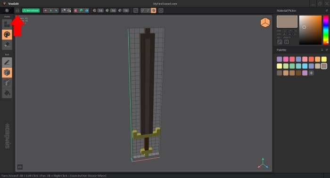
Task: Select the pale yellow swatch starting second row
Action: coord(279,66)
